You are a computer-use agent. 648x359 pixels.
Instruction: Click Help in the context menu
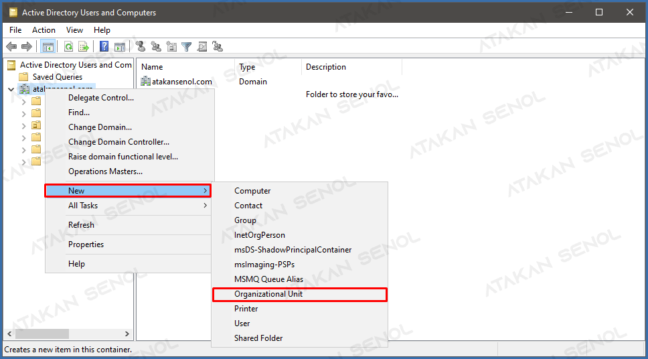coord(129,264)
